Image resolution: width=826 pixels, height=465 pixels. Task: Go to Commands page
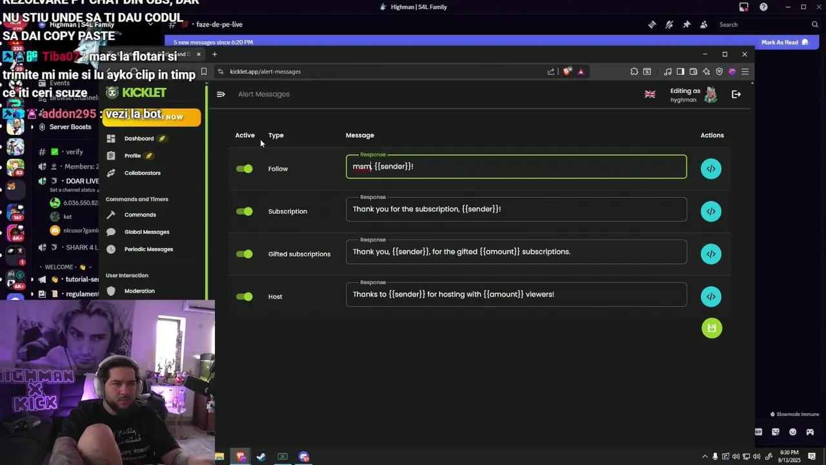[140, 215]
